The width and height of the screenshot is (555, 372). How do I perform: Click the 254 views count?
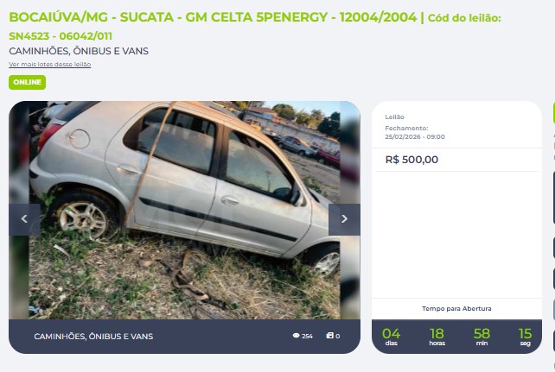click(x=307, y=337)
